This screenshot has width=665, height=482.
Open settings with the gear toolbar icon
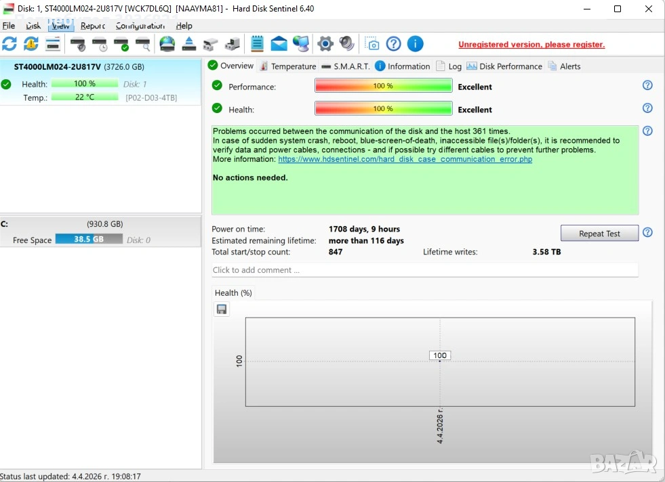325,44
